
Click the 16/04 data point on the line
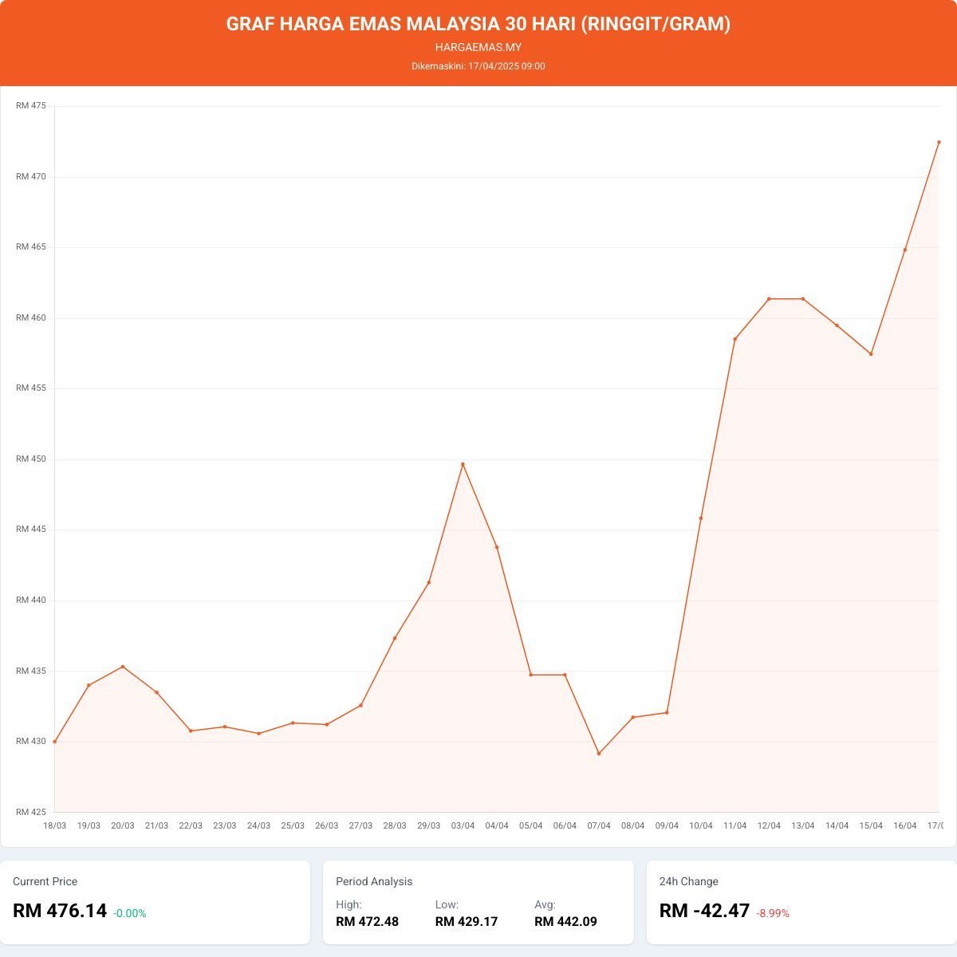[905, 250]
